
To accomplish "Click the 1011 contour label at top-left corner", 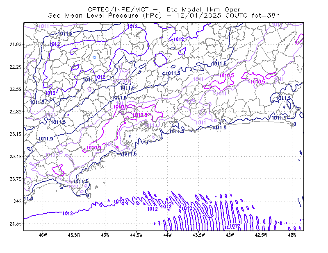I will [x=44, y=26].
